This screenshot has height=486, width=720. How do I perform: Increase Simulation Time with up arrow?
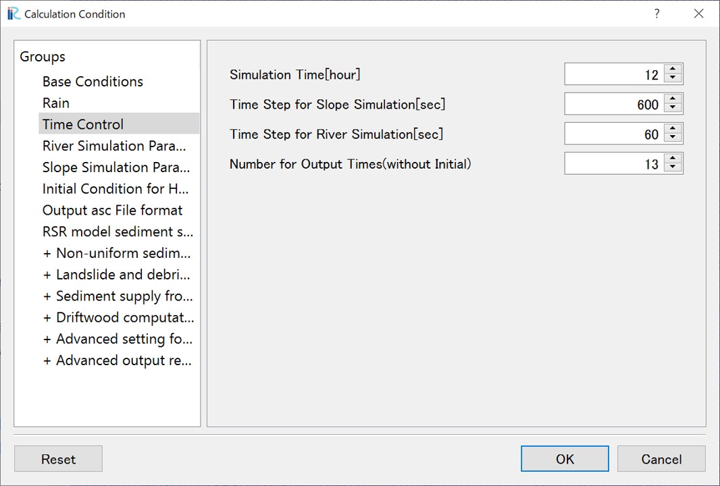673,69
